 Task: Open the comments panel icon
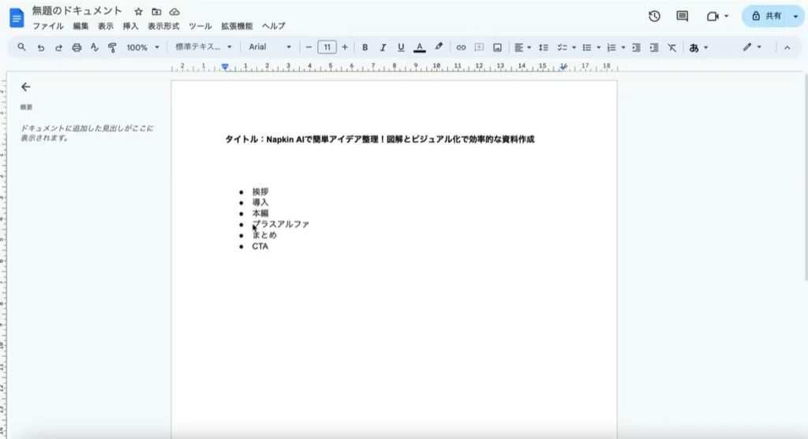click(x=683, y=16)
